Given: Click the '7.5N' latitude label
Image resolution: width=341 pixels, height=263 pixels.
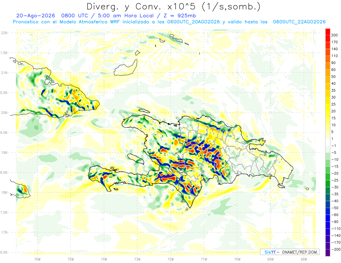Looking at the screenshot, I should 4,212.
